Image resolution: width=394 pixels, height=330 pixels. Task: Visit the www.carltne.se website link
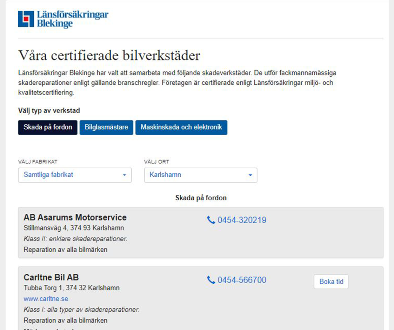click(x=46, y=299)
